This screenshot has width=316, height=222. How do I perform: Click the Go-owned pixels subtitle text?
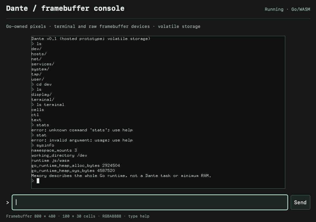click(26, 26)
